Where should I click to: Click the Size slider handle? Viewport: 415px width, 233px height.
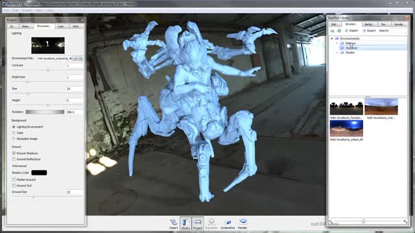(29, 94)
